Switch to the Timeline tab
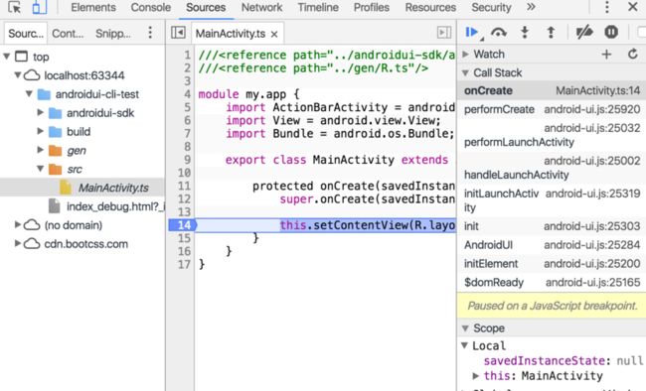Viewport: 646px width, 391px height. [318, 7]
